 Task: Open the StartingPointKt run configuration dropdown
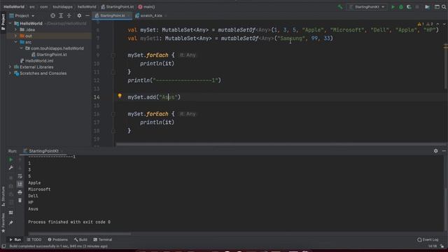(x=367, y=7)
